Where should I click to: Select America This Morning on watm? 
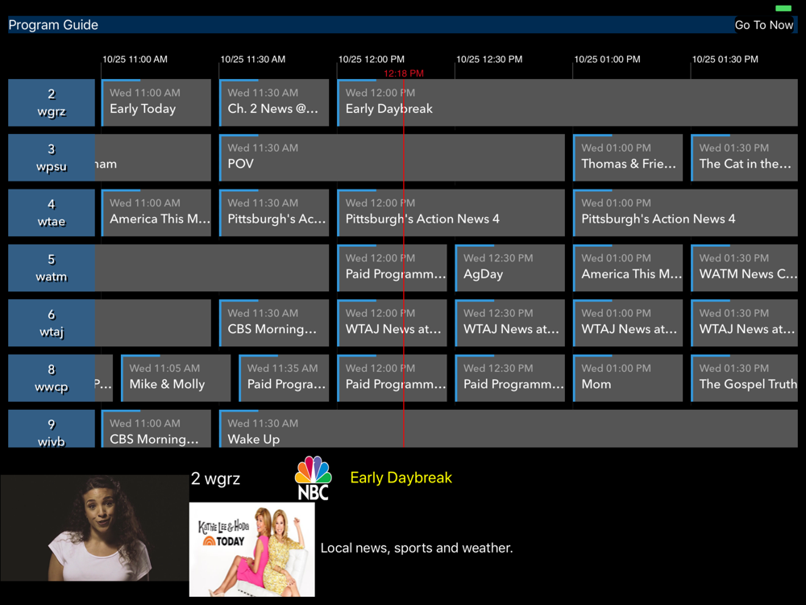[x=628, y=268]
